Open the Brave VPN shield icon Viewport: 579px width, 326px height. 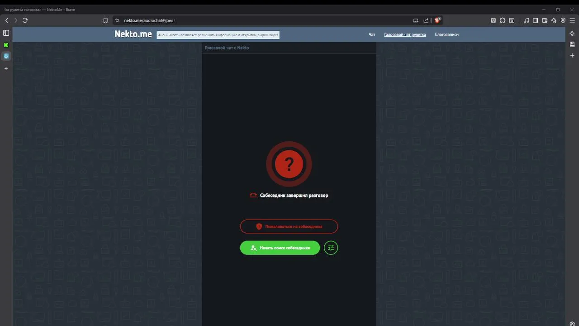click(563, 20)
